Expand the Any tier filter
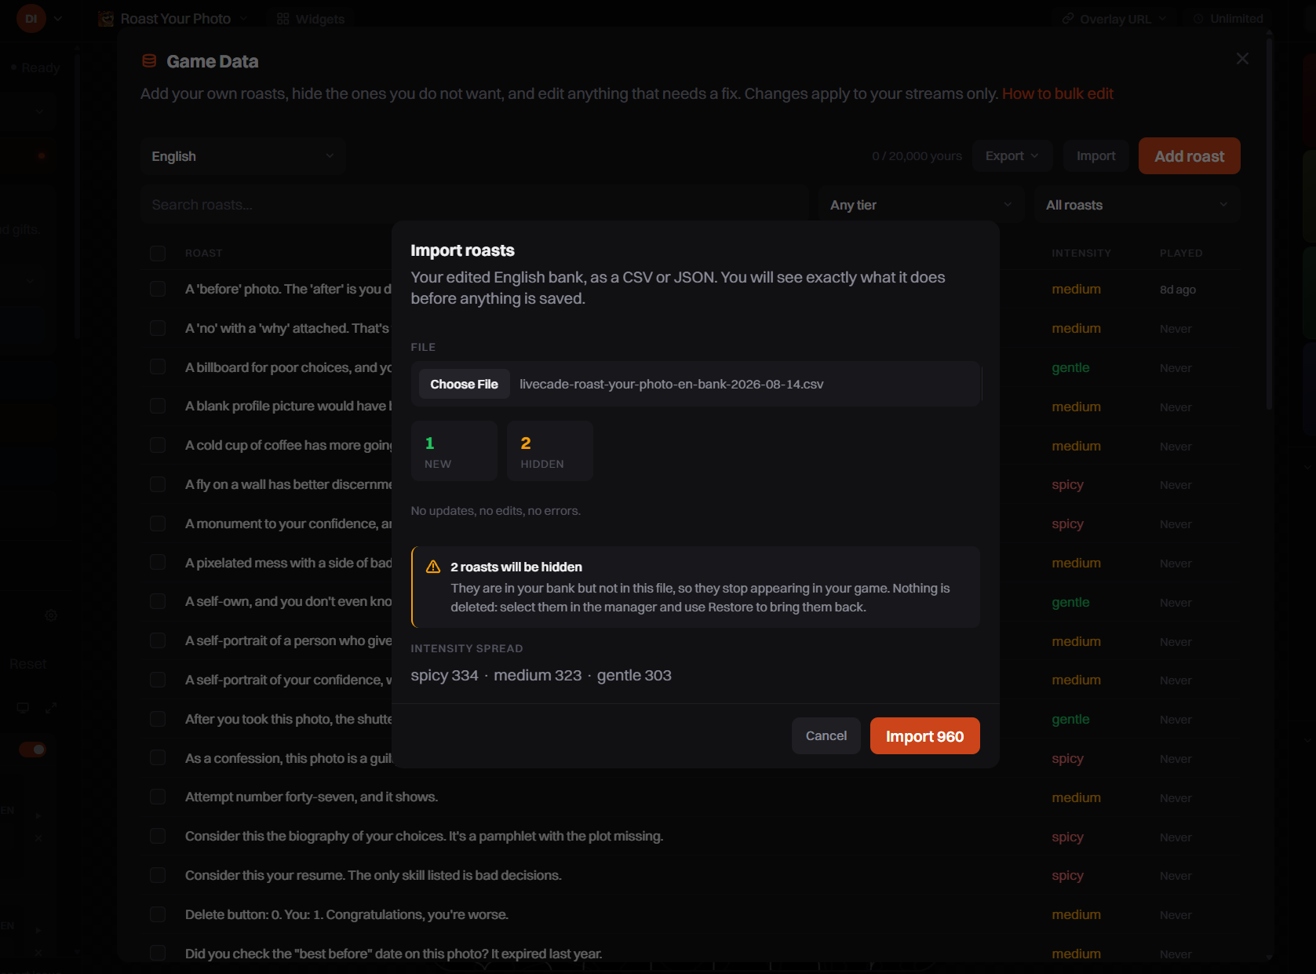 921,205
